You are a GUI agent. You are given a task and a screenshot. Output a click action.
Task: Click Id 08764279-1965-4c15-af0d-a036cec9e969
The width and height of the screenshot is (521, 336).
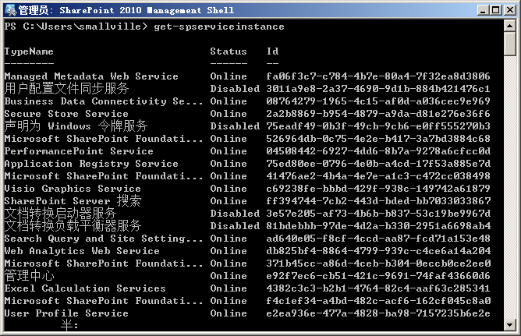click(378, 101)
